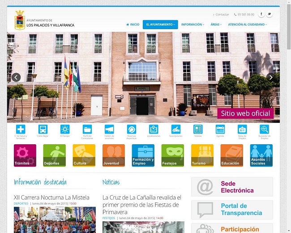This screenshot has width=291, height=233.
Task: Open the Twitter profile icon
Action: tap(269, 14)
